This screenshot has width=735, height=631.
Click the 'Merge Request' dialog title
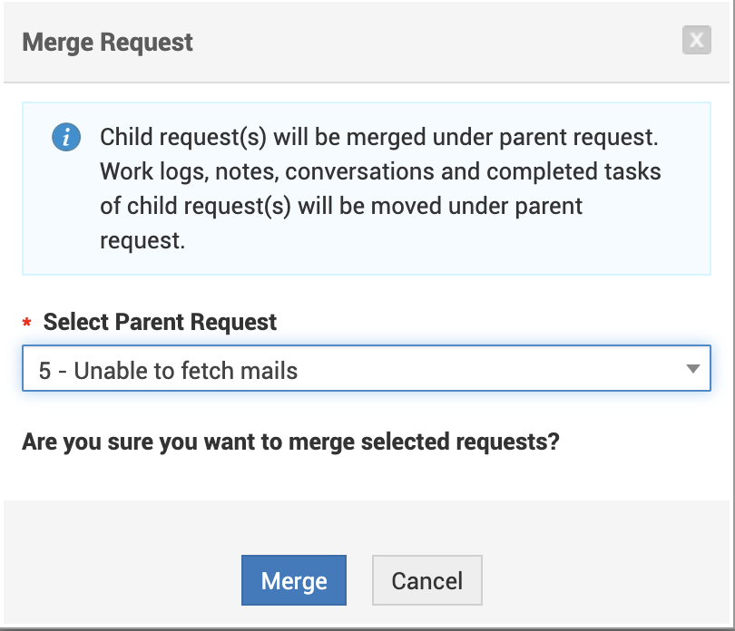pyautogui.click(x=107, y=43)
